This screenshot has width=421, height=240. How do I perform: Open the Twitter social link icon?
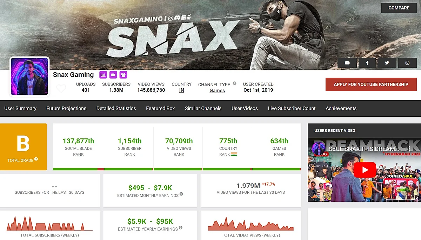(x=387, y=63)
